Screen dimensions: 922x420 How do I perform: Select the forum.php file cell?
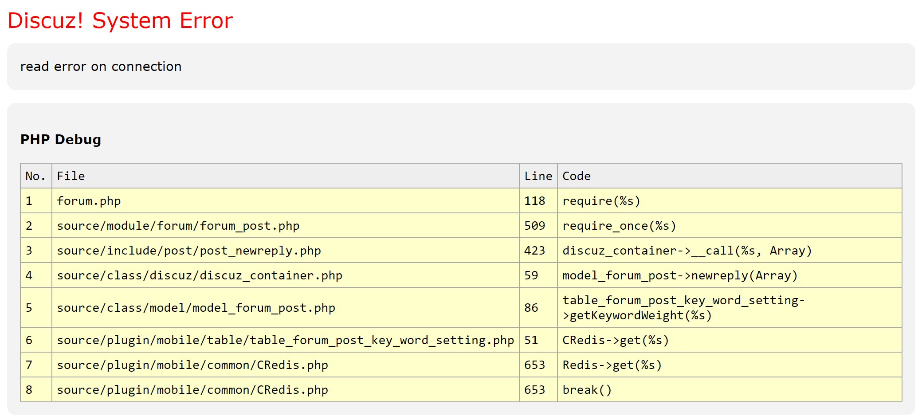click(x=89, y=201)
